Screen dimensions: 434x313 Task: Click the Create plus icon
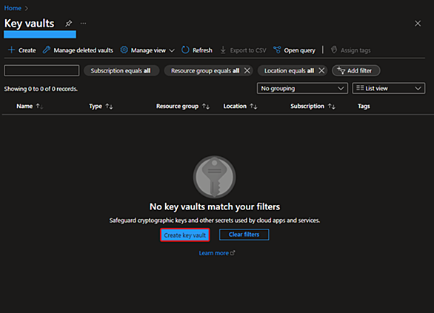pos(11,50)
